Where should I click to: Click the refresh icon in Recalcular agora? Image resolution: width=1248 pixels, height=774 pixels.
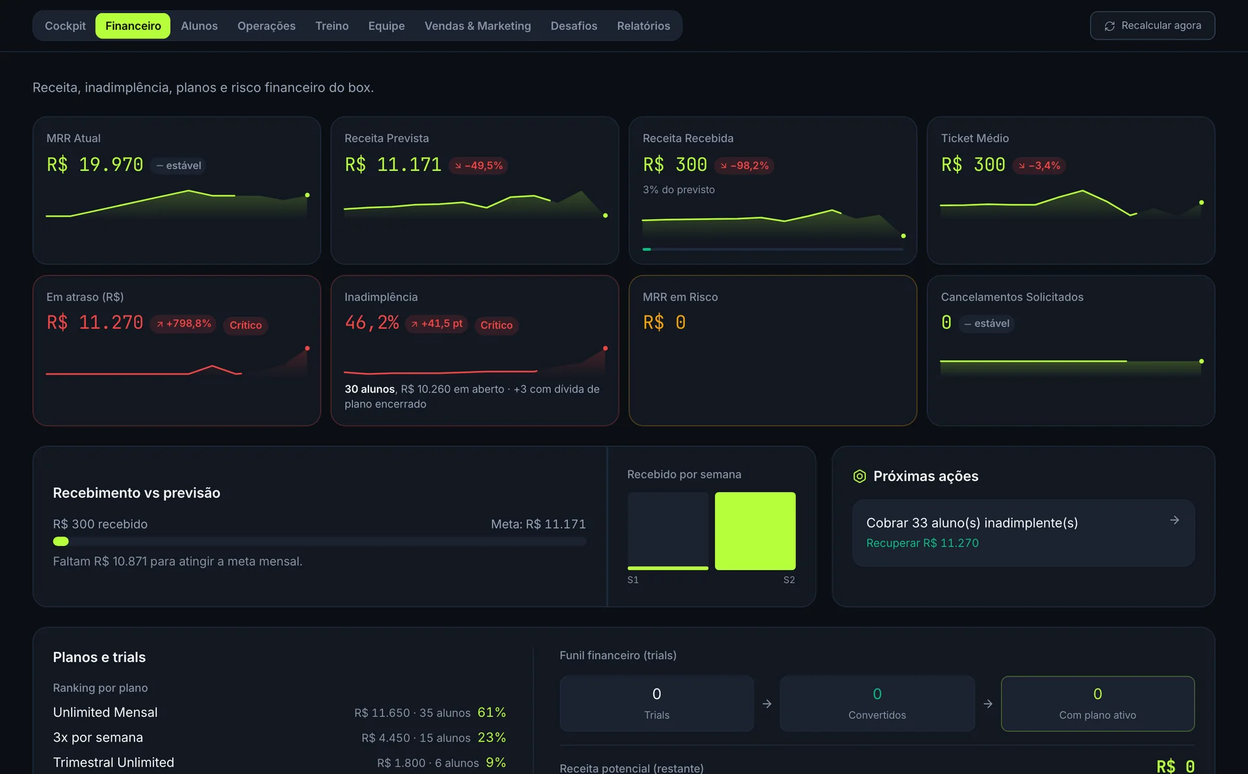1110,26
